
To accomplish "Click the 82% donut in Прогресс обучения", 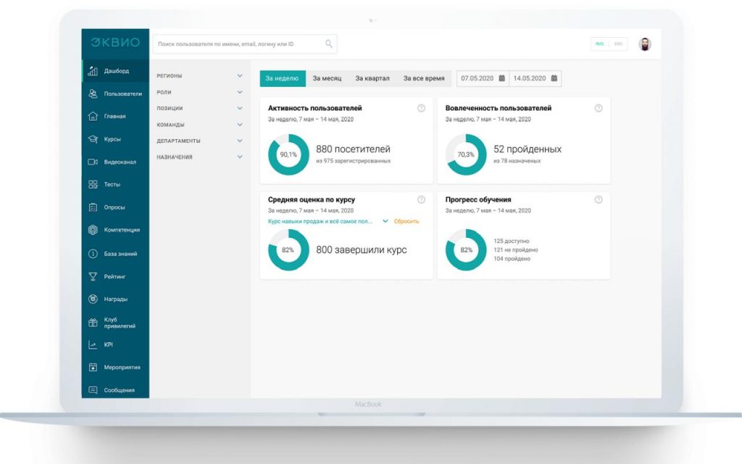I will coord(466,250).
